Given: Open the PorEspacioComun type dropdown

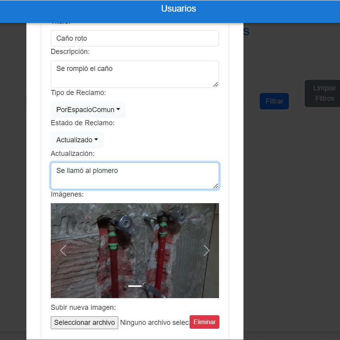Looking at the screenshot, I should tap(88, 110).
